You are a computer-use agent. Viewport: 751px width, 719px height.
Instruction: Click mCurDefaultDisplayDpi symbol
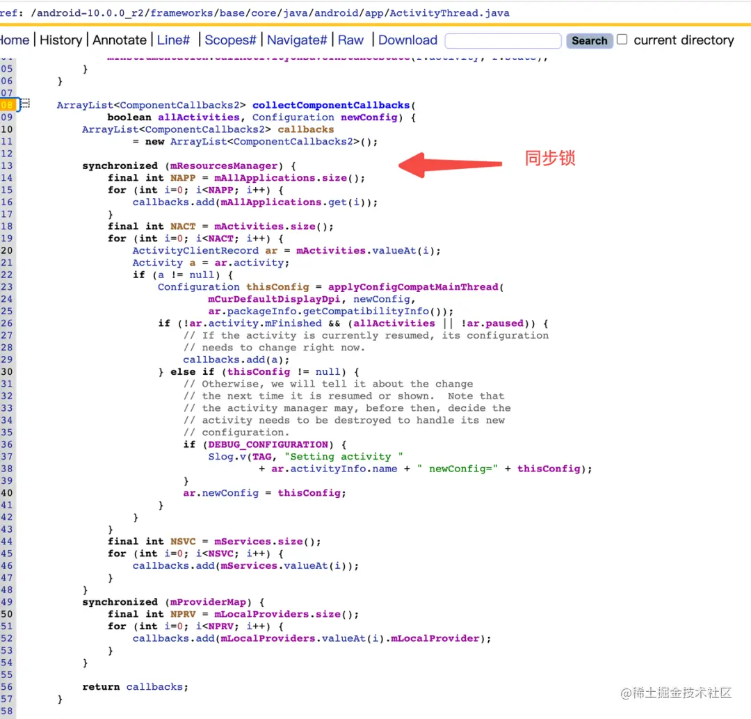(274, 299)
